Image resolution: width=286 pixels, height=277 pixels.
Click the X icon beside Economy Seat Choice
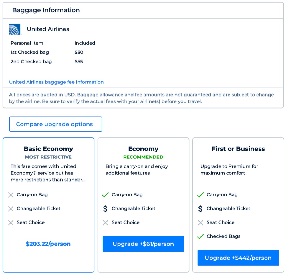point(106,223)
